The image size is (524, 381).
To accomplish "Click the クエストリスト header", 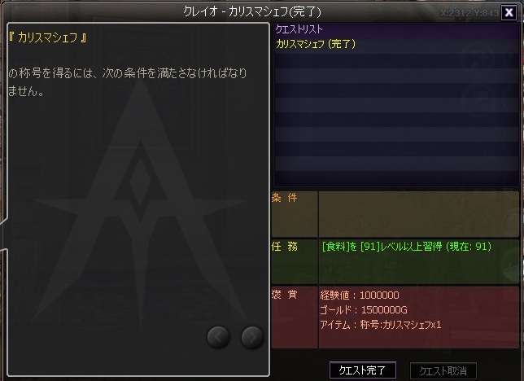I will (299, 29).
